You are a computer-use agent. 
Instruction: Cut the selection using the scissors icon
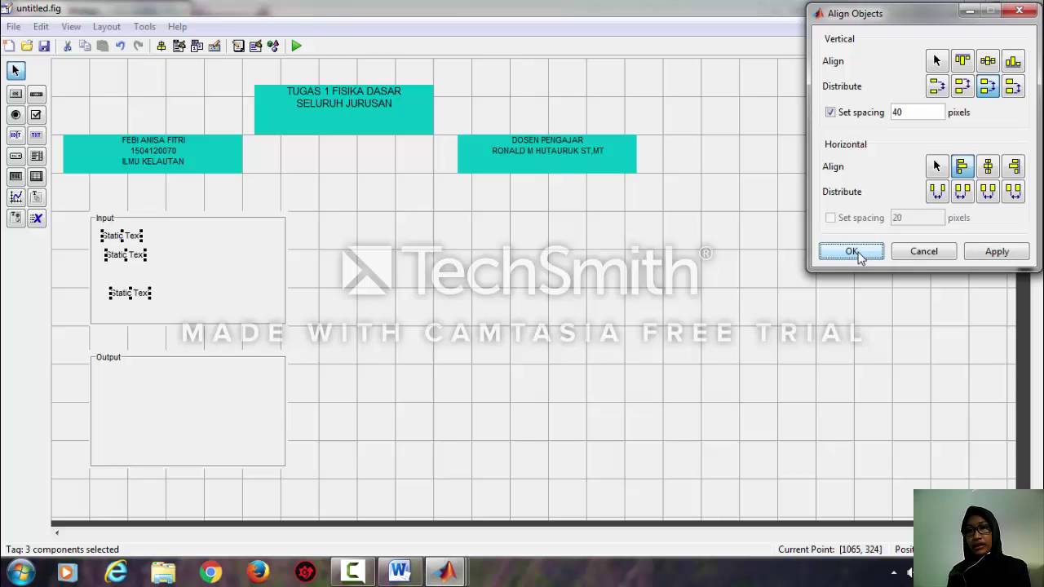68,46
